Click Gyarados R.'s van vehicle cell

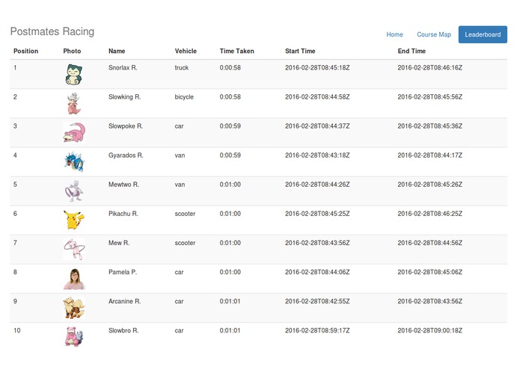(x=180, y=155)
